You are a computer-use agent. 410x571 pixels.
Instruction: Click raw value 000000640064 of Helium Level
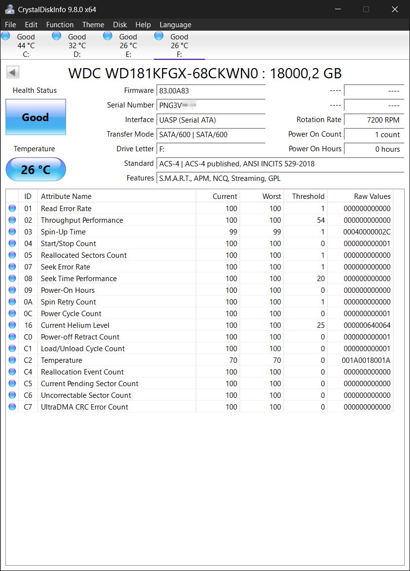(367, 325)
